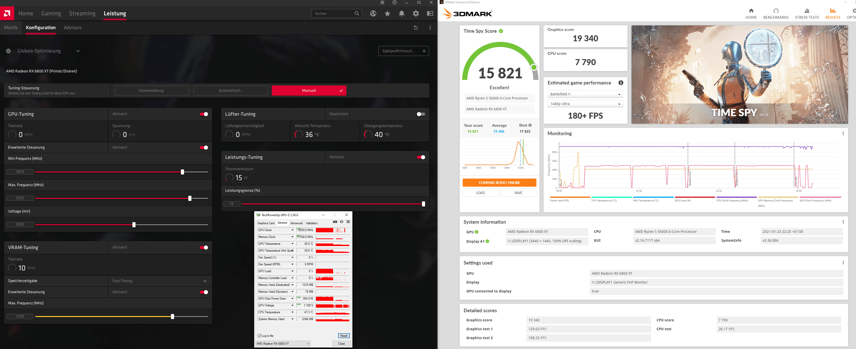The height and width of the screenshot is (349, 856).
Task: Disable the GPU-Tuning toggle
Action: pos(204,114)
